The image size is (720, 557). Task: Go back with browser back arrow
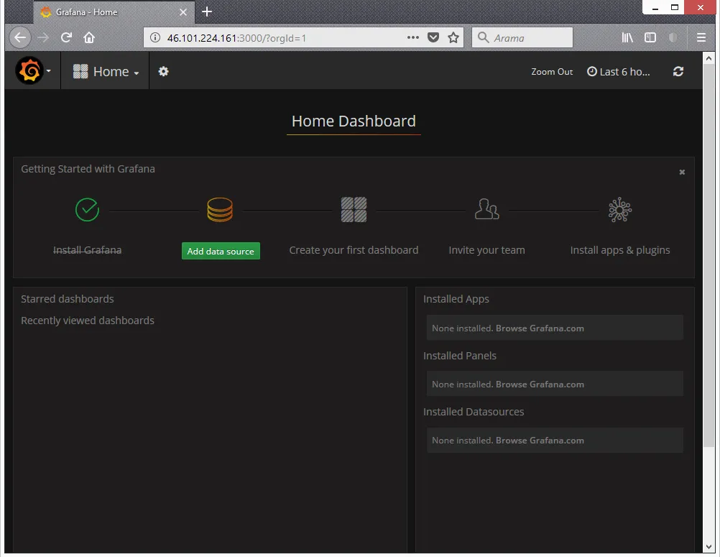click(19, 37)
